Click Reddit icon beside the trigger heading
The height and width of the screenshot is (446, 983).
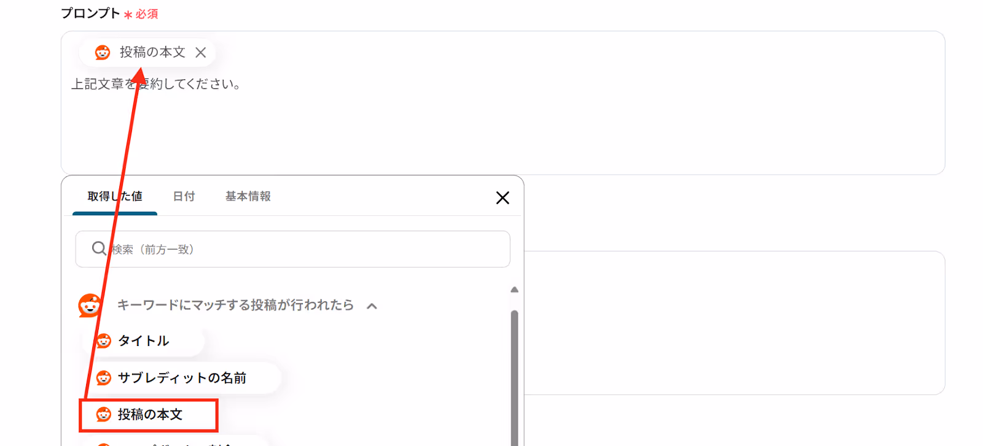[x=90, y=305]
